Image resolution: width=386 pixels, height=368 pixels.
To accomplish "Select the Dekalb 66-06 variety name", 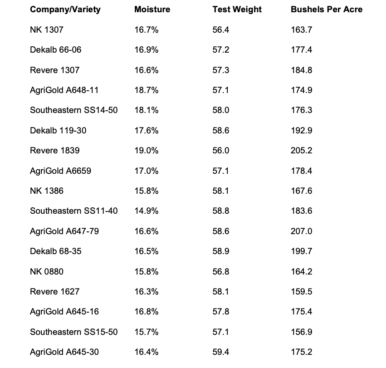I will click(56, 50).
